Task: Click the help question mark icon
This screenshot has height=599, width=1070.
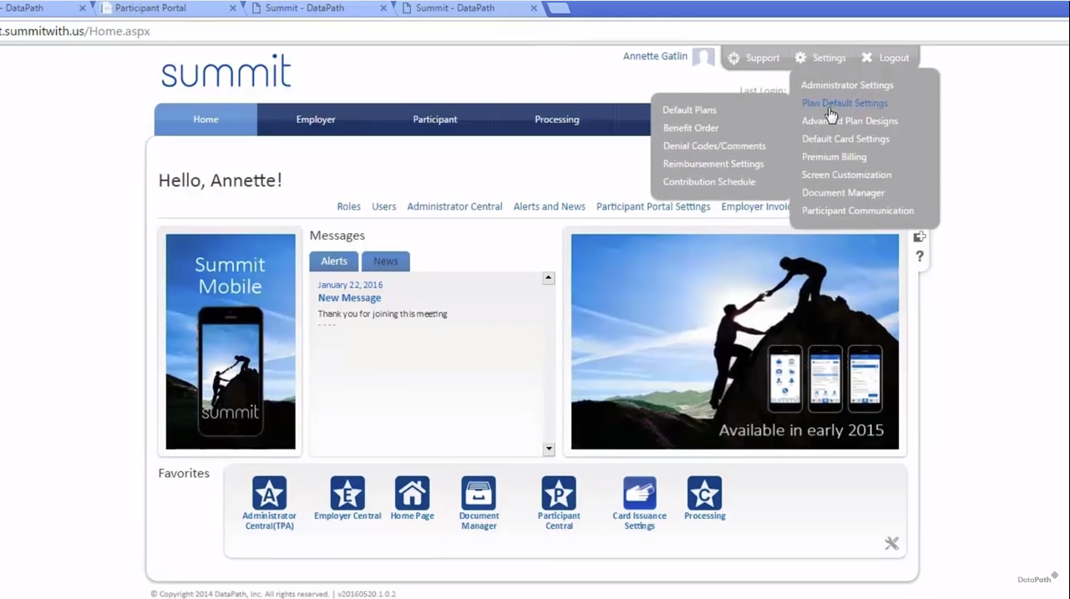Action: pyautogui.click(x=920, y=256)
